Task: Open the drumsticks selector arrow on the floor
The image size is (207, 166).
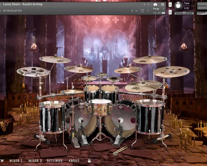Action: tap(116, 154)
